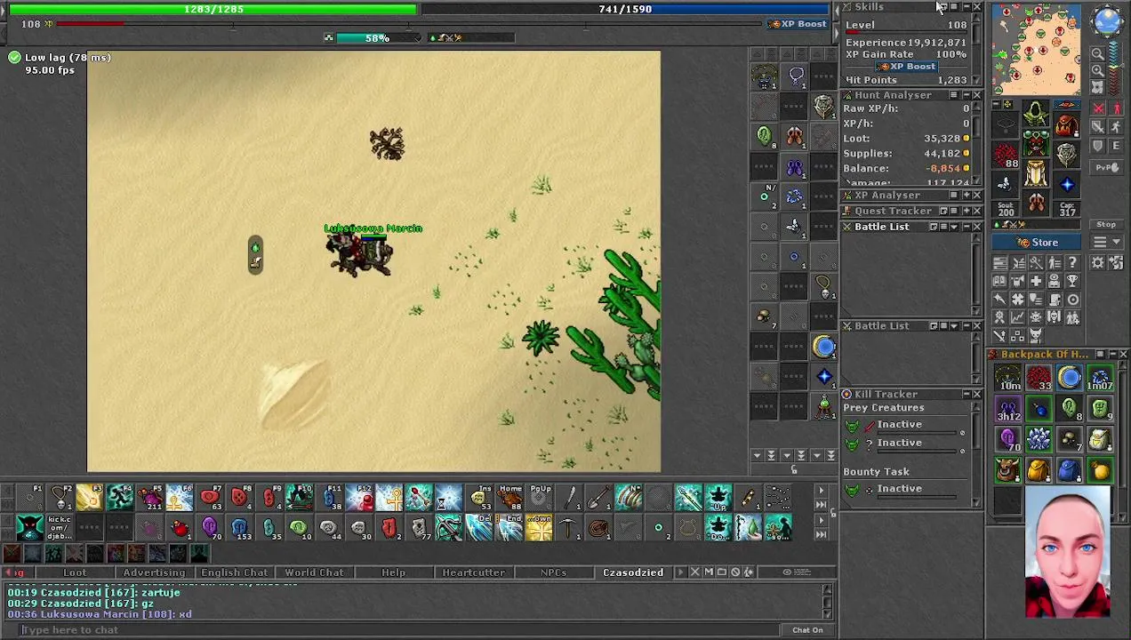Image resolution: width=1131 pixels, height=640 pixels.
Task: Open the question mark quest log icon
Action: (x=1073, y=261)
